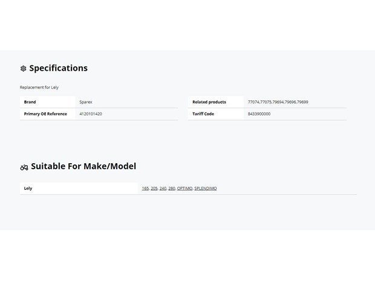Click the Suitable For Make/Model heading
The image size is (375, 281).
[83, 166]
